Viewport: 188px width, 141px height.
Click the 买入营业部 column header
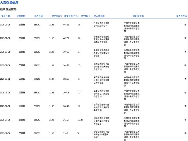point(99,16)
